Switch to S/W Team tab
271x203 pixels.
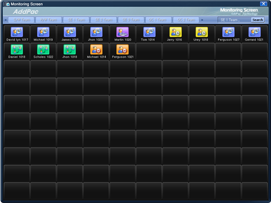point(21,20)
